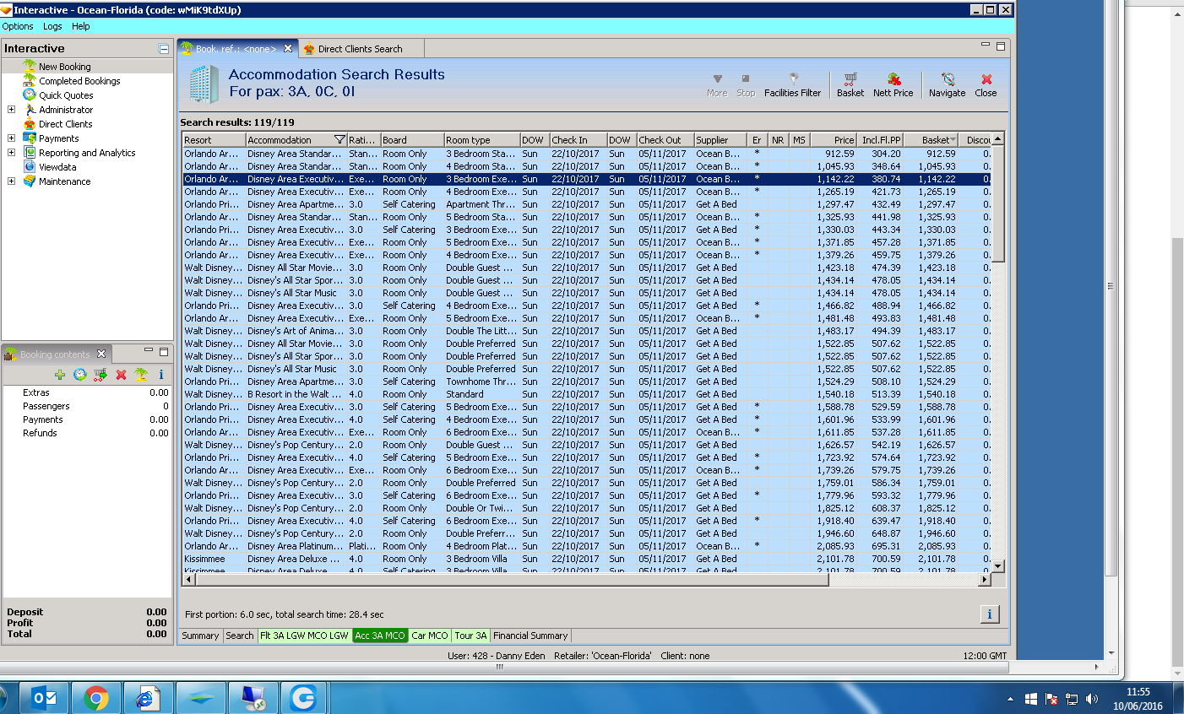Image resolution: width=1184 pixels, height=714 pixels.
Task: Click the Viewdata globe icon
Action: point(30,167)
